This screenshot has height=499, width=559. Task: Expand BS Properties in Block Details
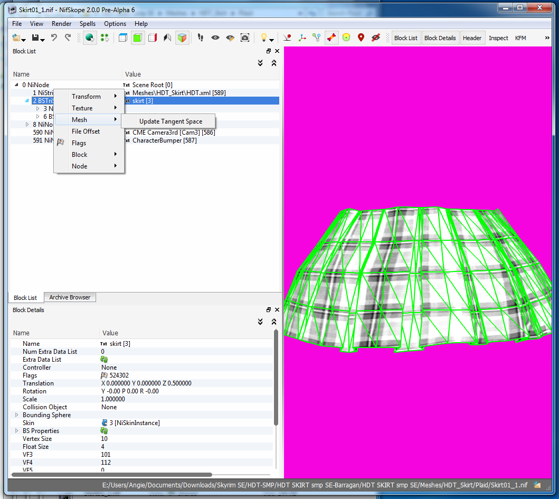coord(16,430)
